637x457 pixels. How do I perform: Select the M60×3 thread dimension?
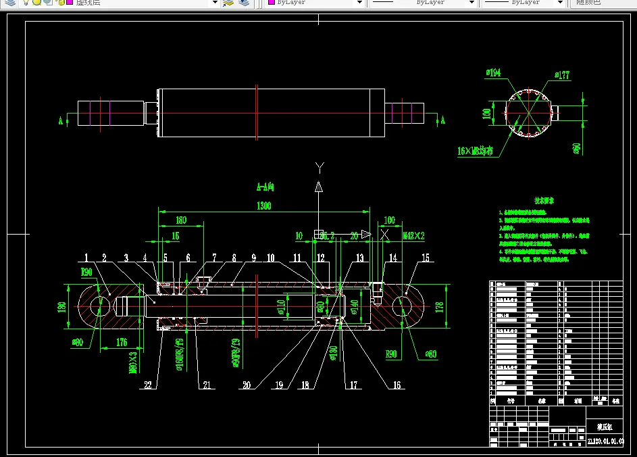click(133, 362)
